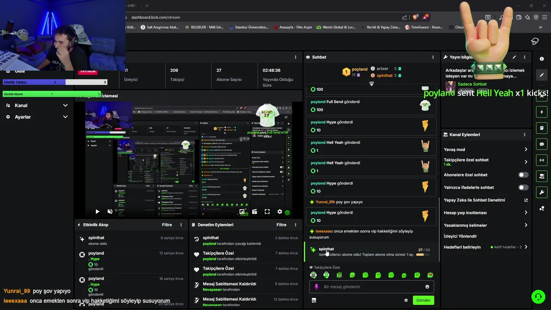Screen dimensions: 551x310
Task: Toggle broadcast signal widget in right sidebar
Action: [x=542, y=160]
